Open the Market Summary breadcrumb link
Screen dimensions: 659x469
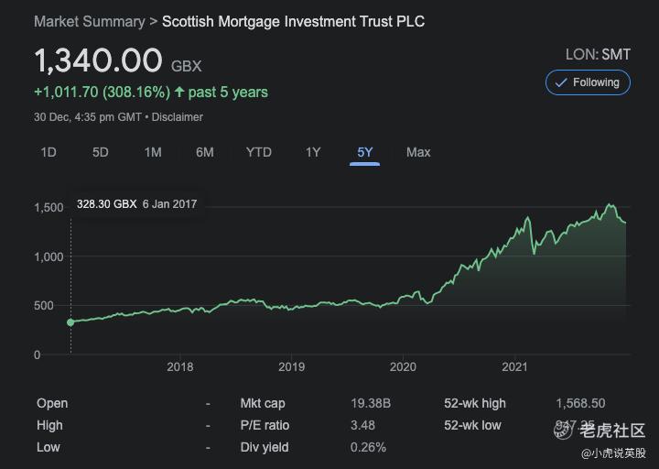pos(90,21)
